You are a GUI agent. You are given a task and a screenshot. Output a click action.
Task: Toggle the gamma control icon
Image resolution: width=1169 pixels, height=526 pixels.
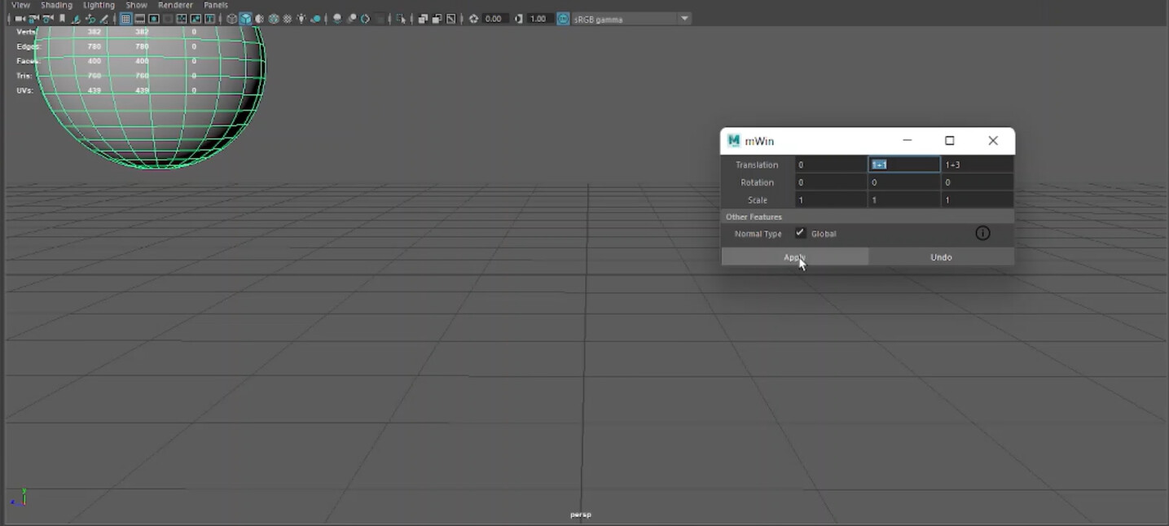pos(519,18)
